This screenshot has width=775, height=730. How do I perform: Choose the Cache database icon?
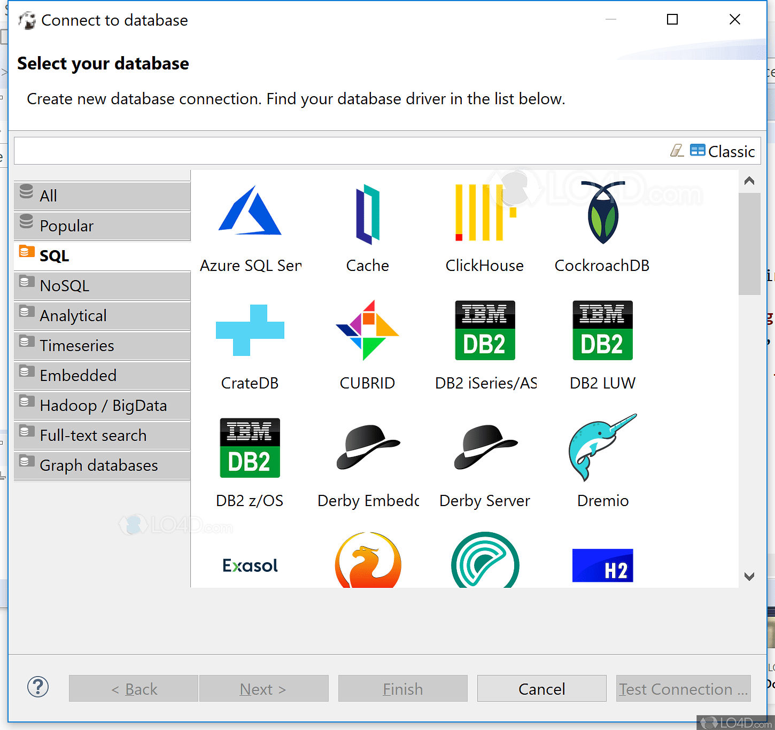pyautogui.click(x=368, y=214)
